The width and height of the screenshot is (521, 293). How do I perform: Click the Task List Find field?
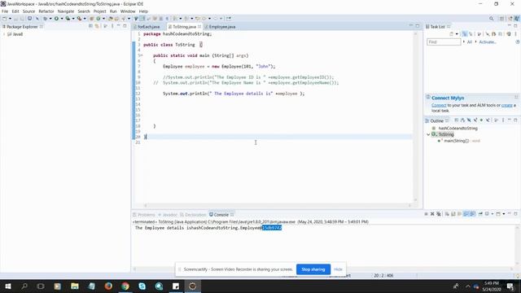coord(444,42)
